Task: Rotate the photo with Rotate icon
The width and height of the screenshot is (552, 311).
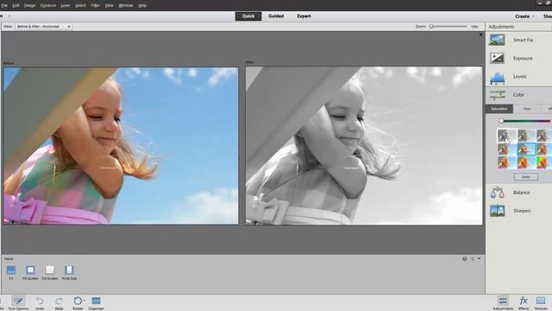Action: coord(78,301)
